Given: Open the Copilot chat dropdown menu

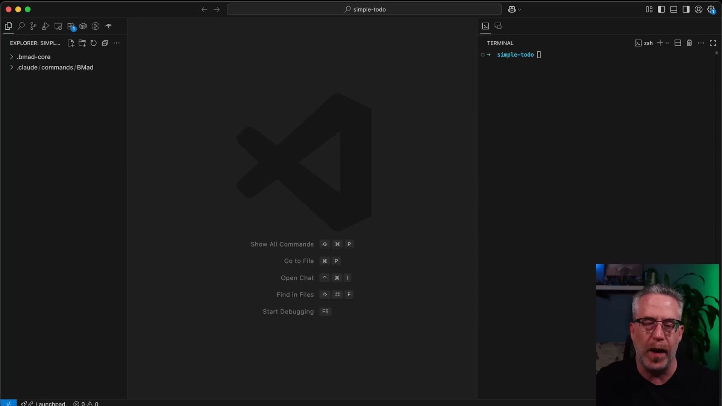Looking at the screenshot, I should click(x=520, y=9).
